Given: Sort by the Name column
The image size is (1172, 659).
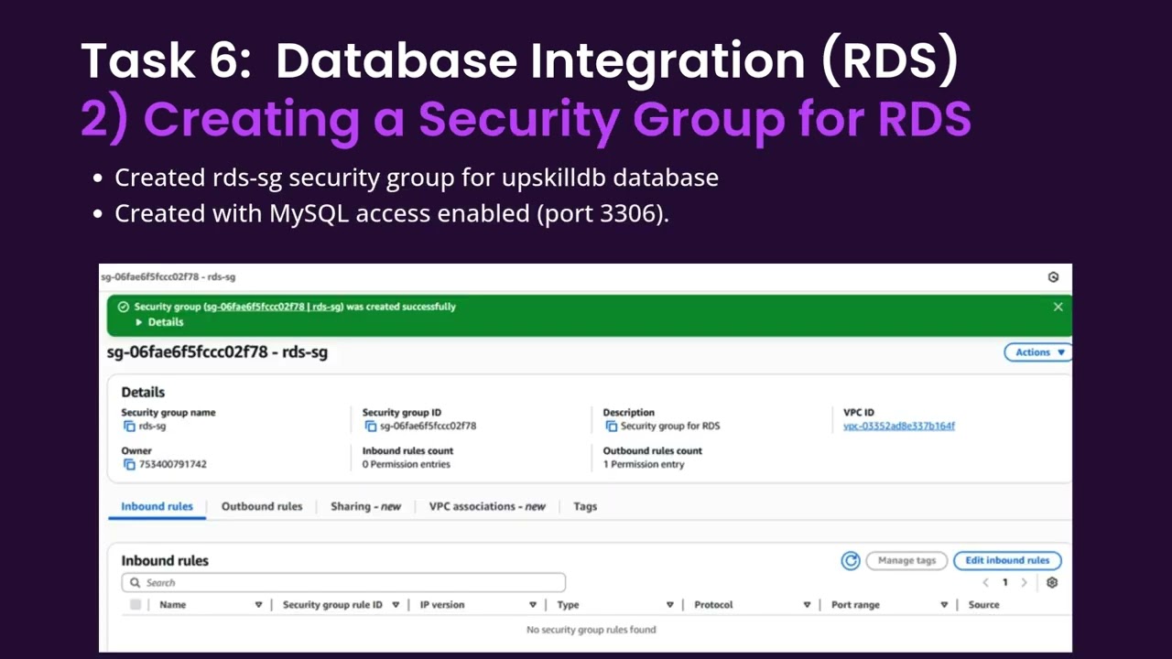Looking at the screenshot, I should [258, 605].
